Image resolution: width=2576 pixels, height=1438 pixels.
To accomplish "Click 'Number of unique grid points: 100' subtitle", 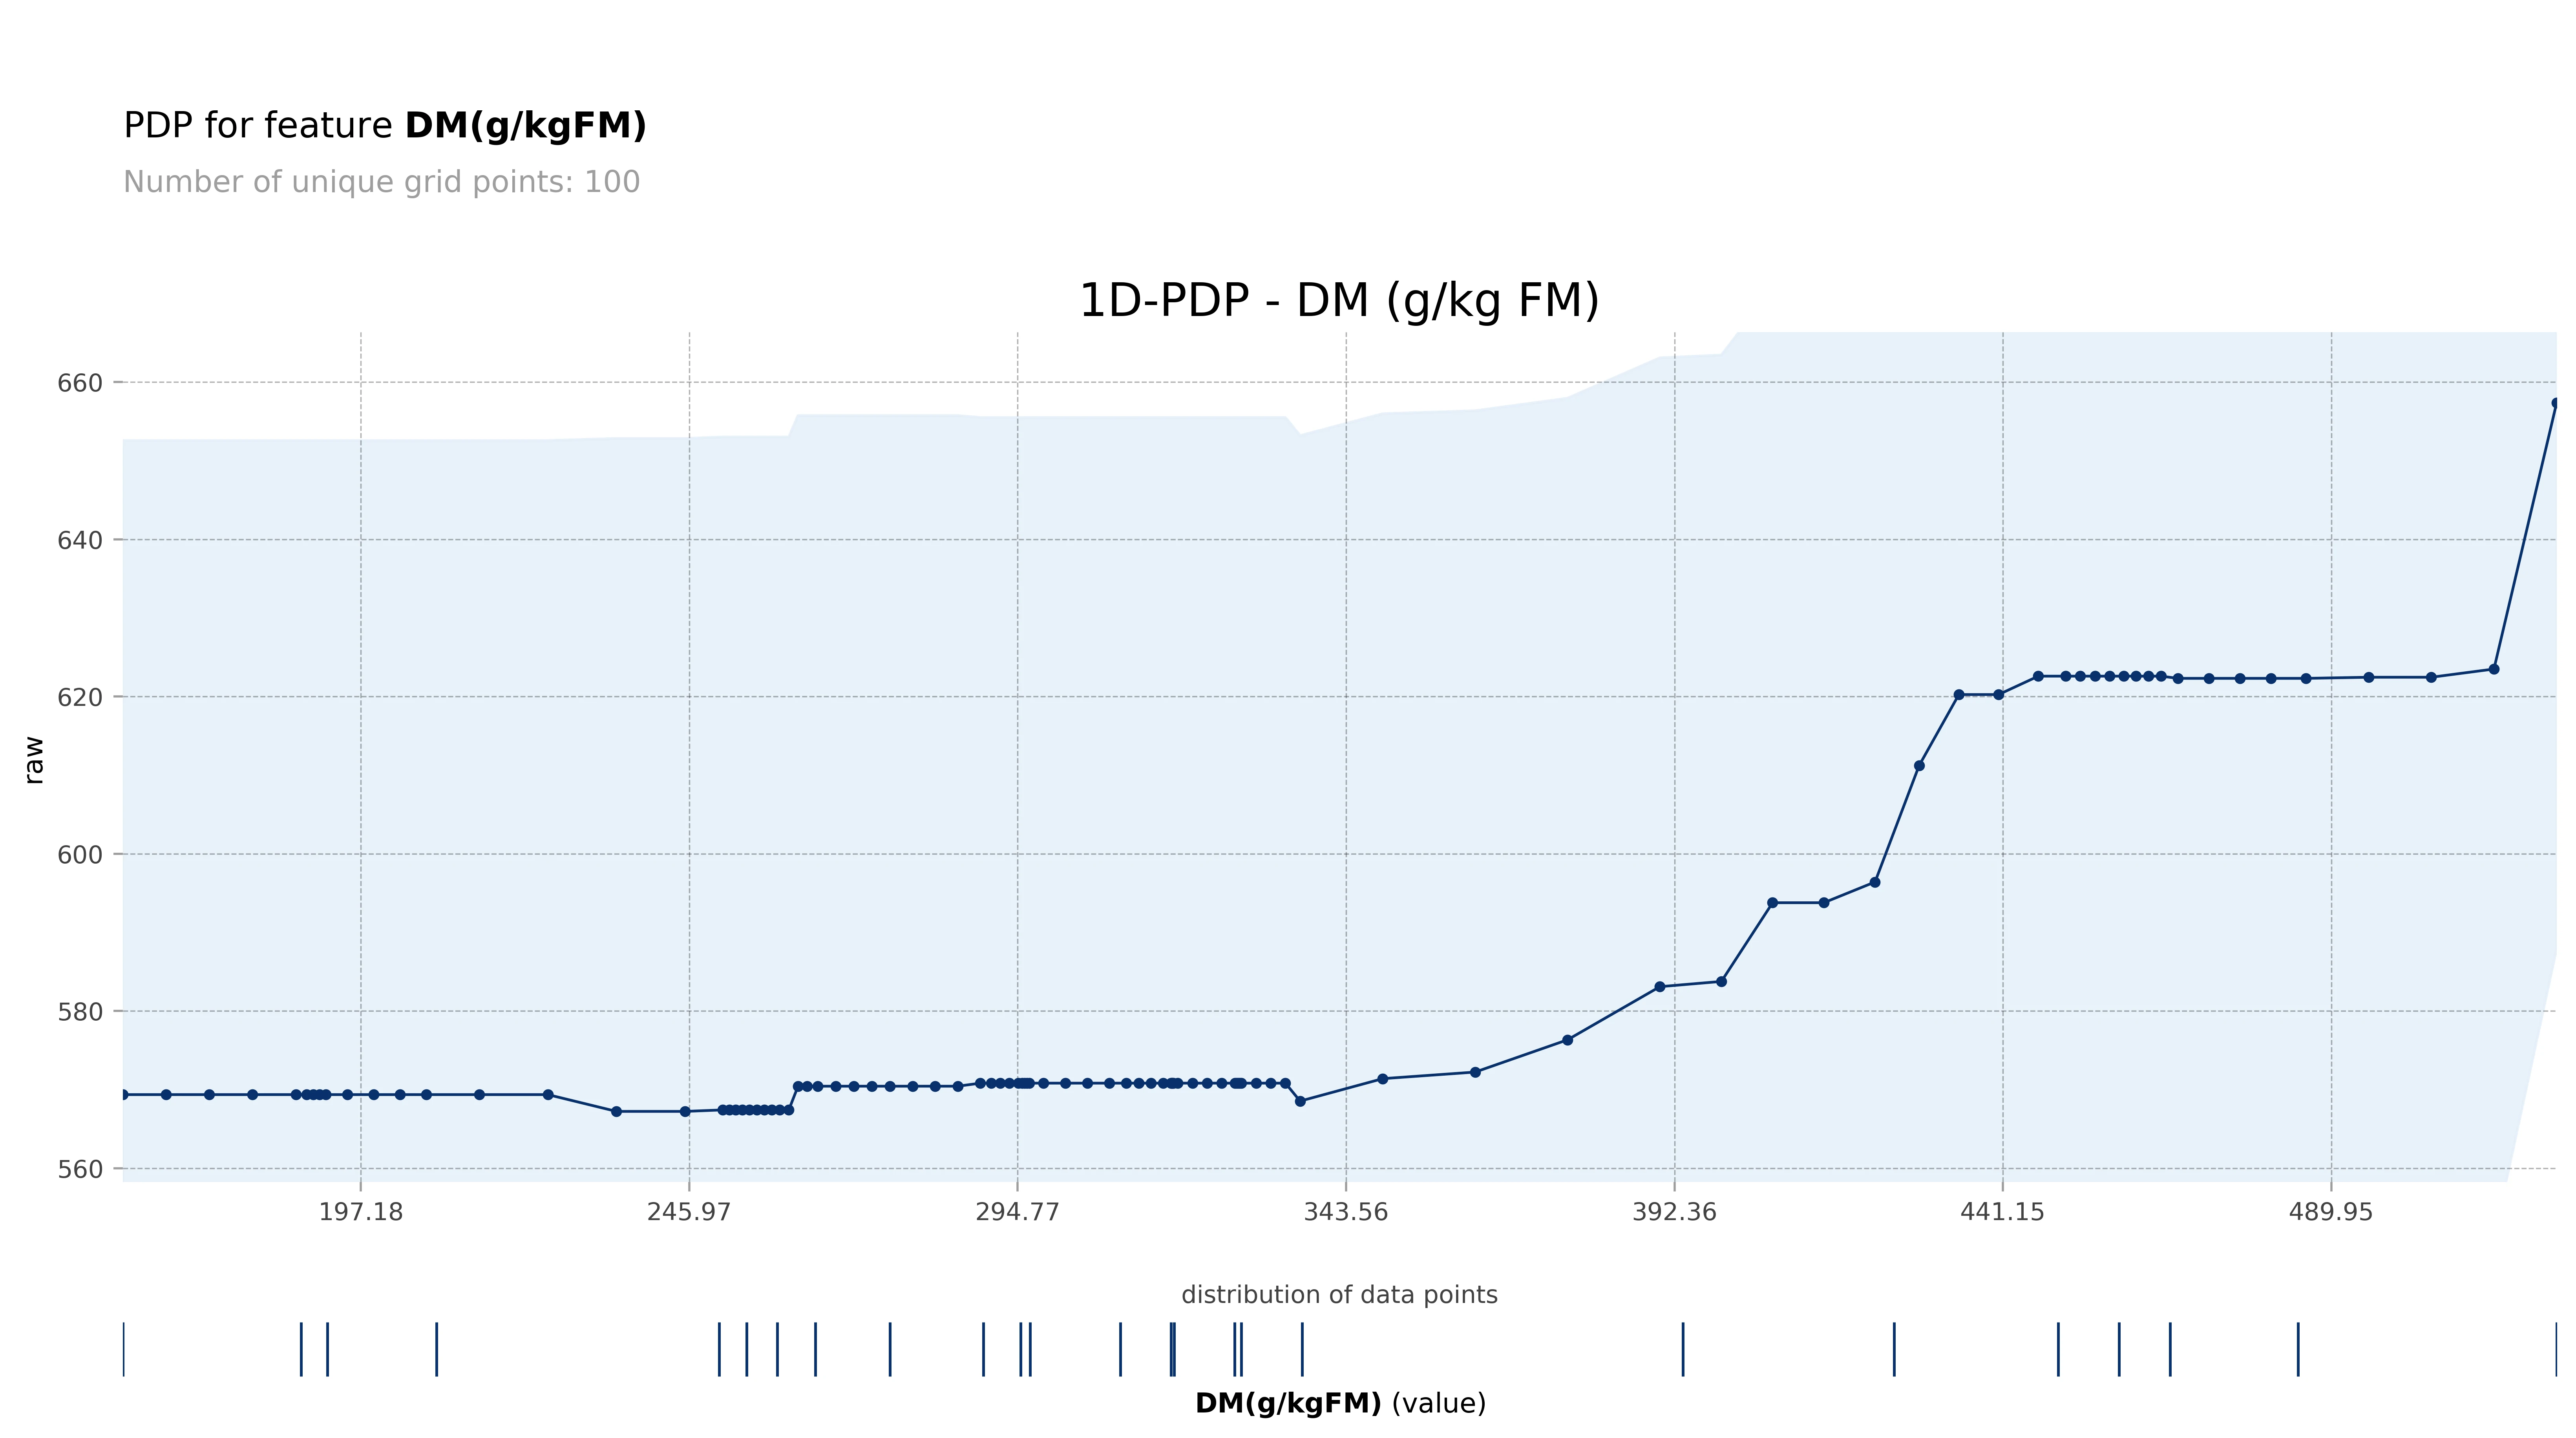I will (x=381, y=182).
